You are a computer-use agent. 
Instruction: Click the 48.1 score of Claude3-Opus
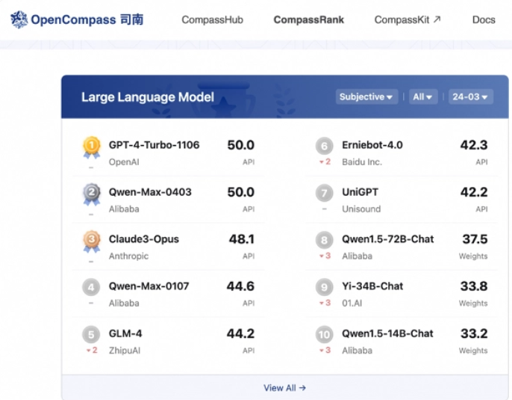click(x=242, y=239)
